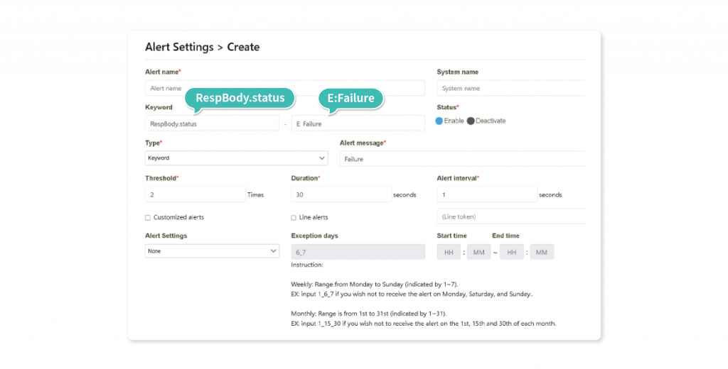Image resolution: width=728 pixels, height=369 pixels.
Task: Expand the Alert Settings dropdown showing None
Action: tap(212, 251)
